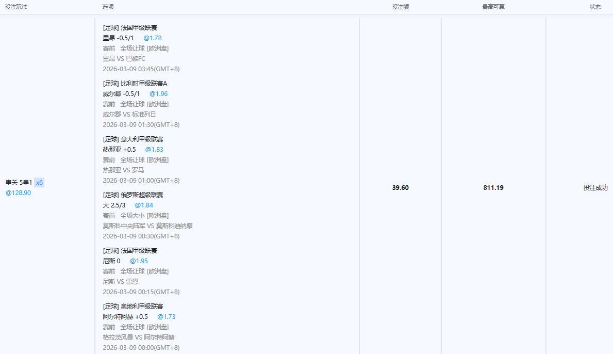Select the 里昂 VS 巴黎FC match

click(124, 59)
